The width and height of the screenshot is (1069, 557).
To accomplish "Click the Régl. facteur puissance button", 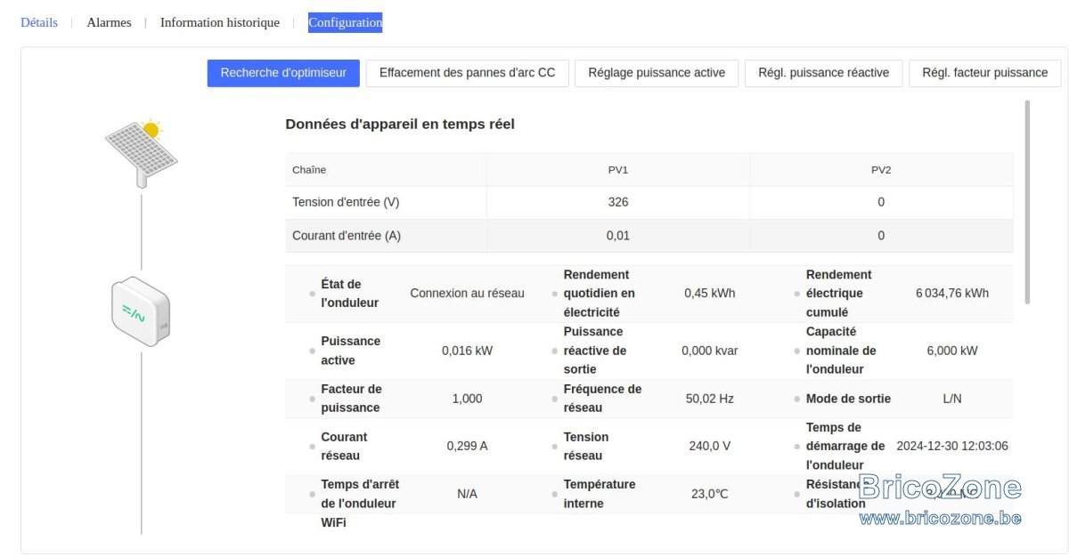I will tap(985, 73).
